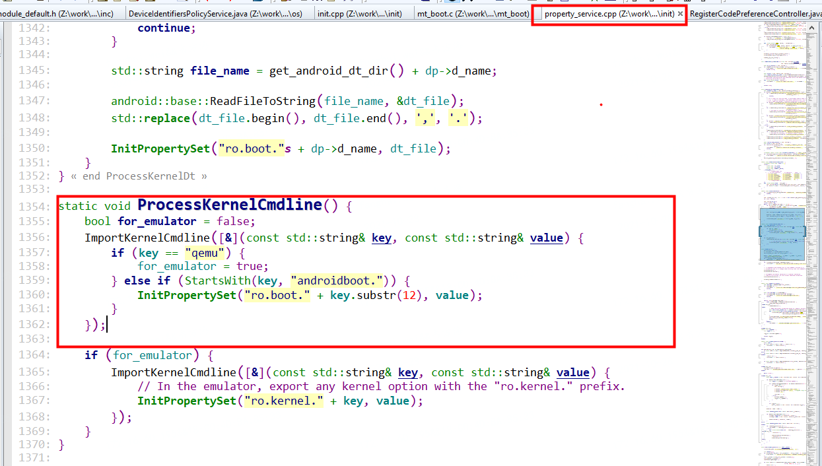
Task: Click the false literal on line 1355
Action: [x=232, y=221]
